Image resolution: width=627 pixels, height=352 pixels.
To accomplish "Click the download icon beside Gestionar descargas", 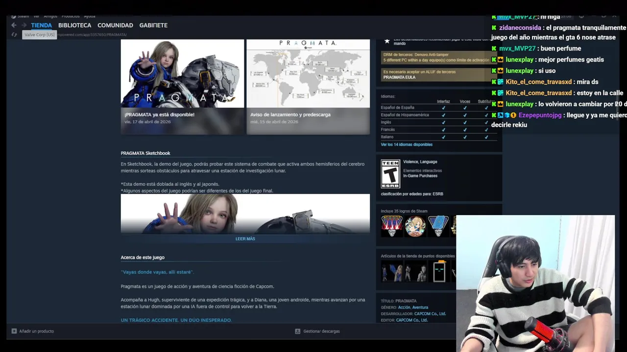I will (297, 331).
